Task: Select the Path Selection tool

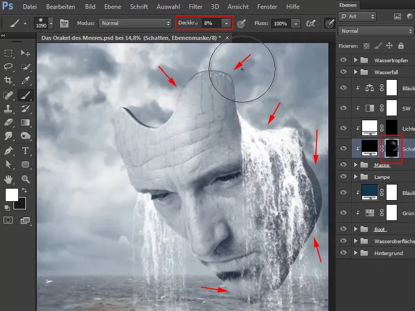Action: pos(8,164)
